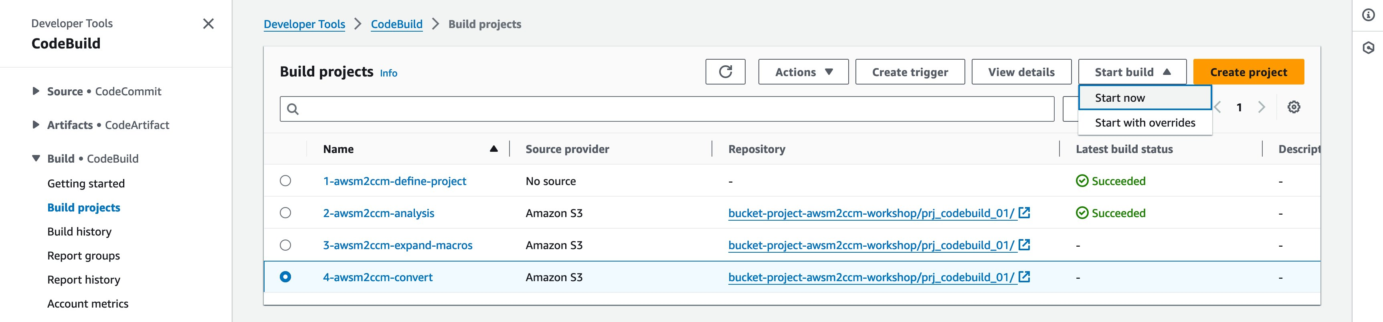Viewport: 1383px width, 322px height.
Task: Go to next page arrow
Action: pos(1261,107)
